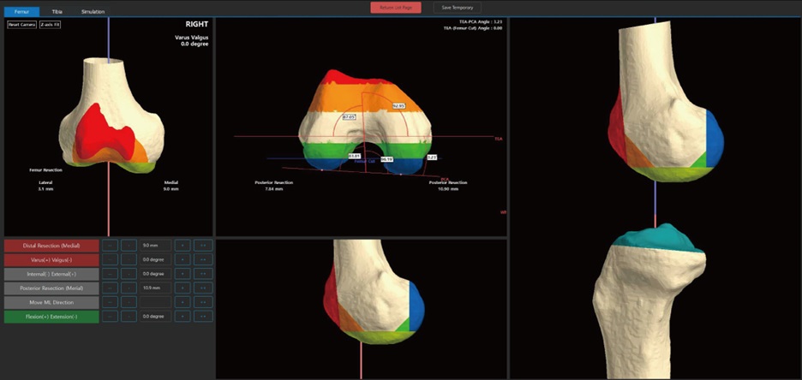Click the Posterior Resection value field
Screen dimensions: 802x380
click(155, 288)
